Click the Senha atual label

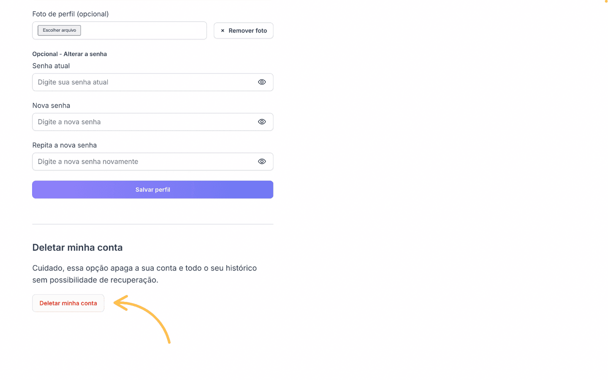coord(51,66)
